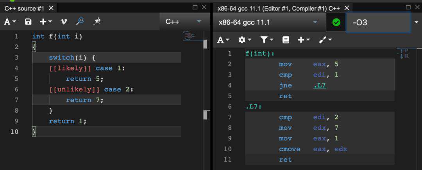Image resolution: width=422 pixels, height=170 pixels.
Task: Close the compiler output pane
Action: click(417, 7)
